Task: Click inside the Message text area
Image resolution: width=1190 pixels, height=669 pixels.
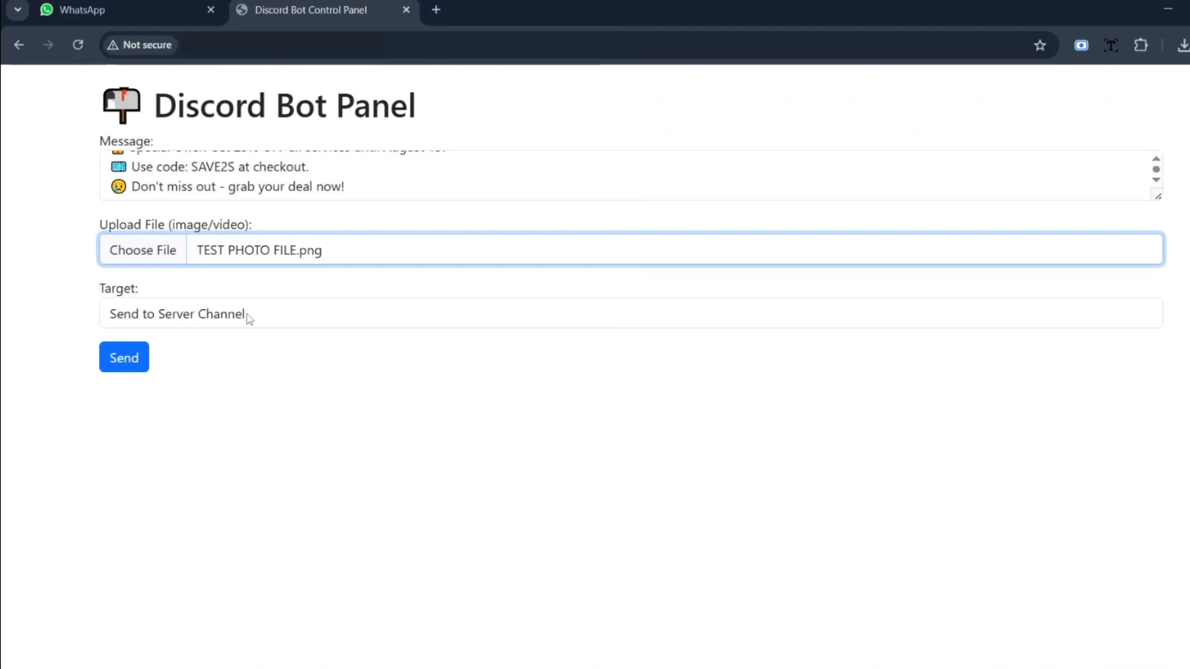Action: [x=620, y=177]
